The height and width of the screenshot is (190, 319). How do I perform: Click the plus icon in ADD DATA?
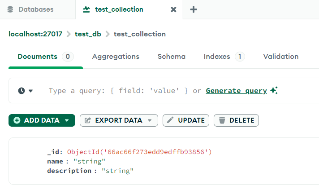click(x=17, y=120)
